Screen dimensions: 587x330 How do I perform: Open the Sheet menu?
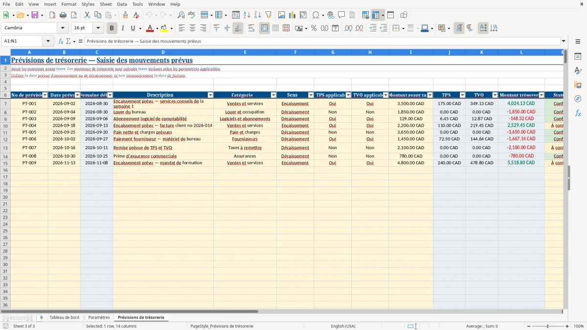106,4
